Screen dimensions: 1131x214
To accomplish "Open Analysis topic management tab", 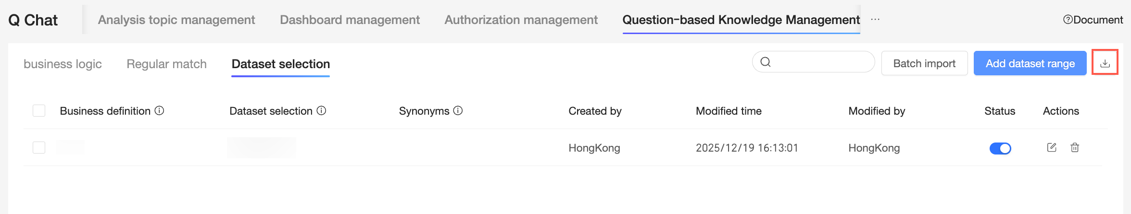I will 176,20.
